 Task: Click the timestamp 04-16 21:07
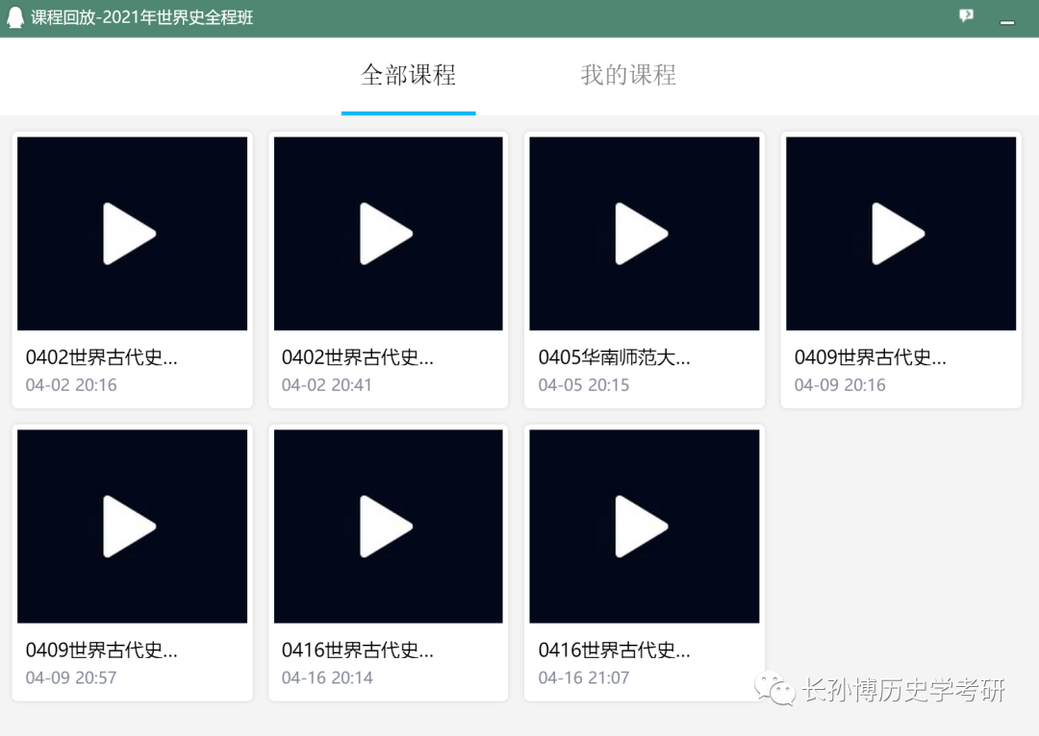[584, 677]
